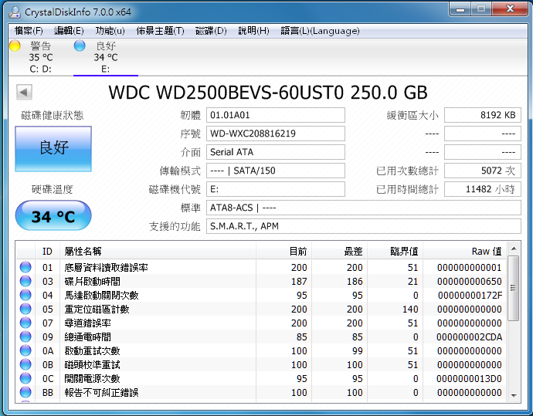Open the 說明(H) menu
This screenshot has width=533, height=416.
[x=253, y=31]
